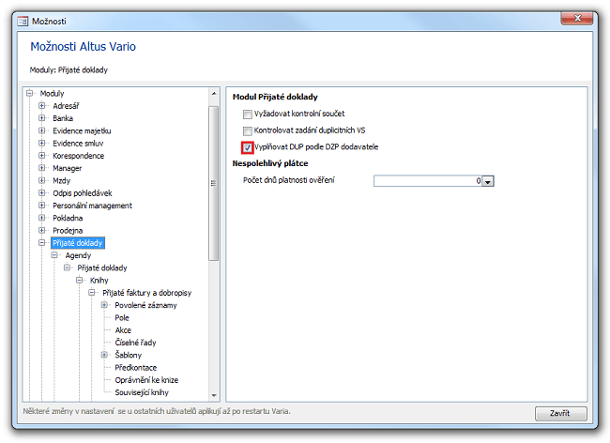
Task: Expand the Adresář node
Action: [41, 106]
